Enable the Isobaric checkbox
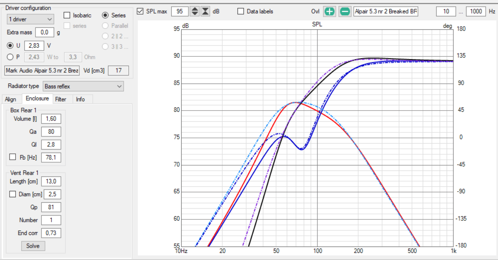This screenshot has width=498, height=260. point(67,16)
